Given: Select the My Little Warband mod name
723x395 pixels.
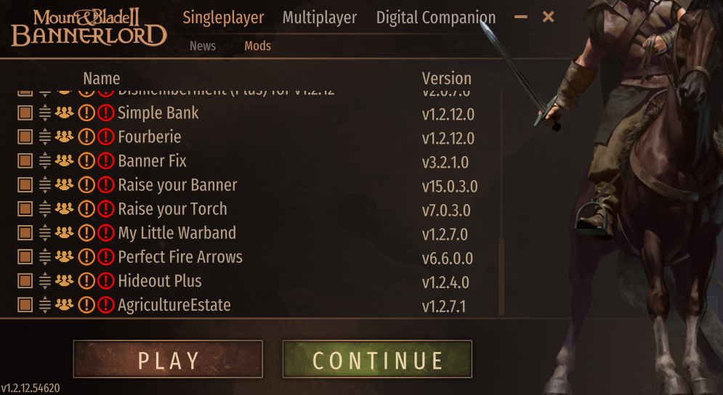Looking at the screenshot, I should point(177,233).
